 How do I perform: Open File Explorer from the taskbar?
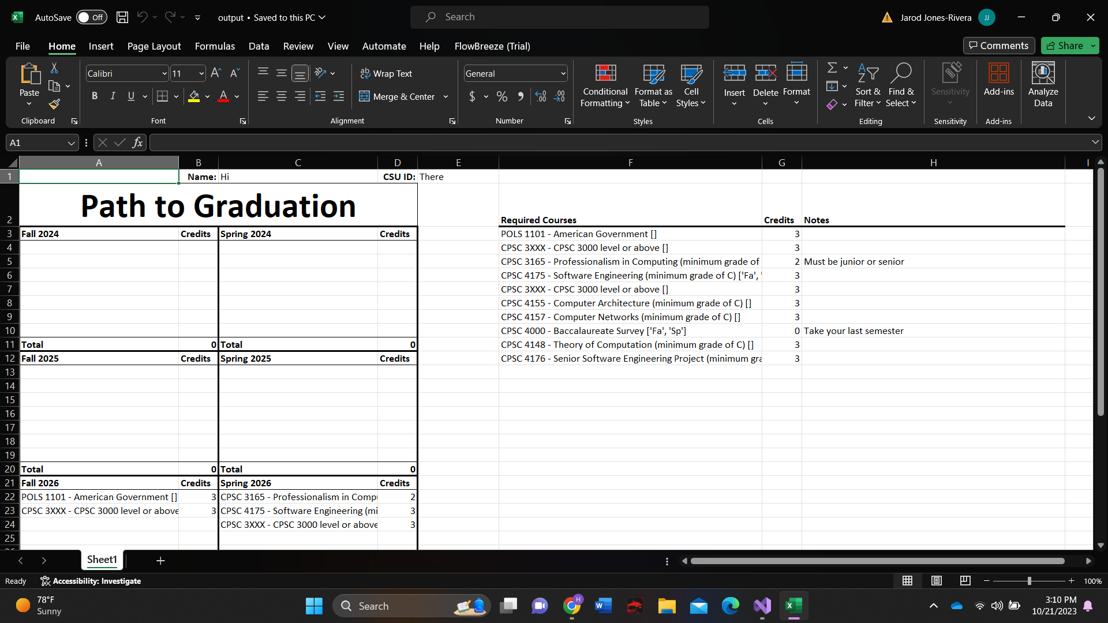coord(667,606)
